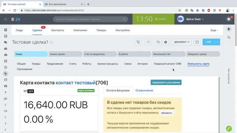Screen dimensions: 237x133
Task: Set deal stage to В работе
Action: pyautogui.click(x=134, y=54)
